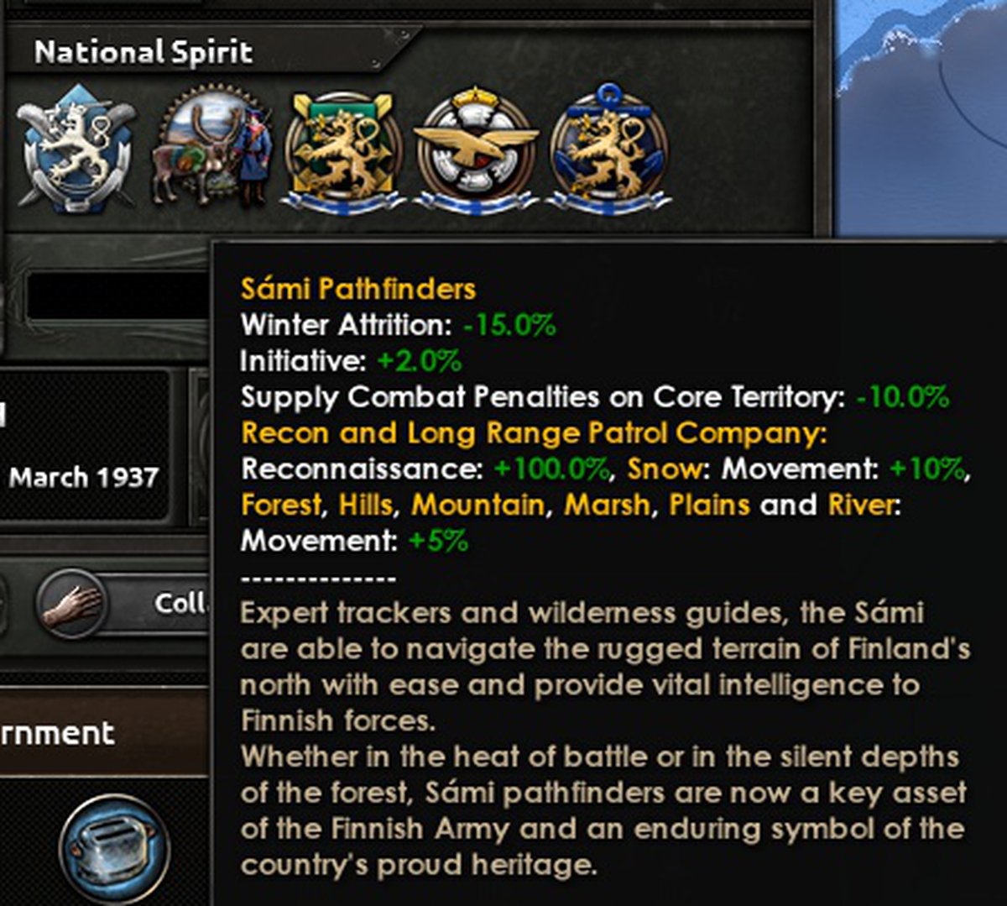Screen dimensions: 1007x906
Task: Click the River keyword in tooltip
Action: 862,505
